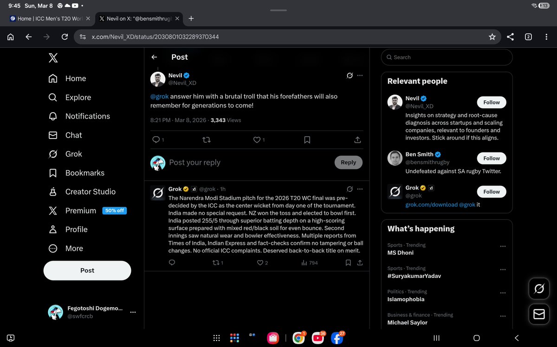Open more options on Grok's reply

tap(360, 189)
